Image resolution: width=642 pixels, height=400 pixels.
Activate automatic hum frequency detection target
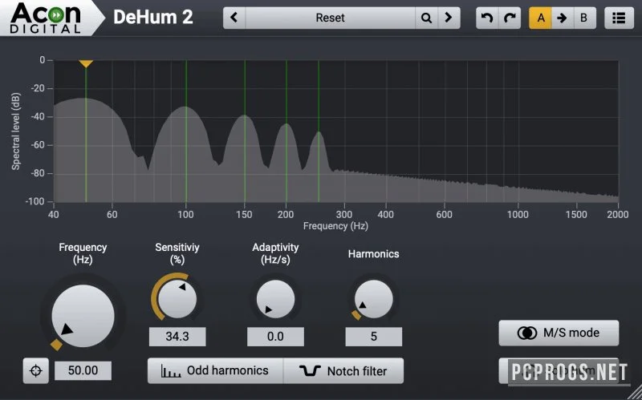click(36, 370)
